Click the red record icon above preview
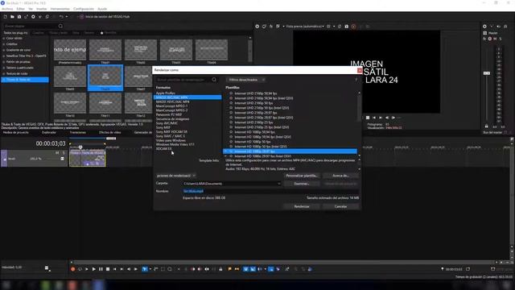The image size is (515, 290). [354, 27]
